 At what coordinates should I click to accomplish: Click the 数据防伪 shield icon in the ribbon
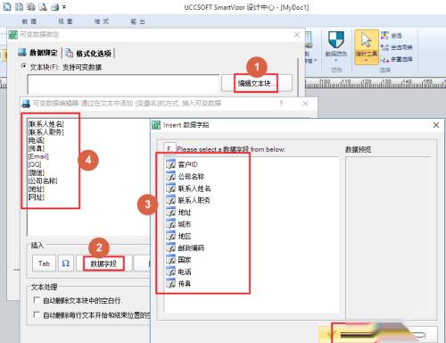(x=336, y=39)
